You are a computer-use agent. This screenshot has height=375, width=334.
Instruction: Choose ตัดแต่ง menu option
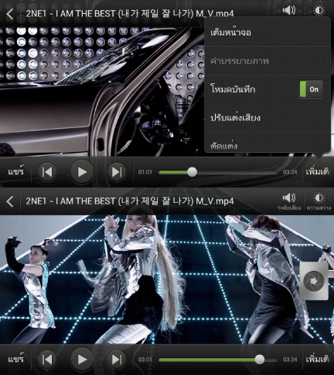tap(268, 143)
